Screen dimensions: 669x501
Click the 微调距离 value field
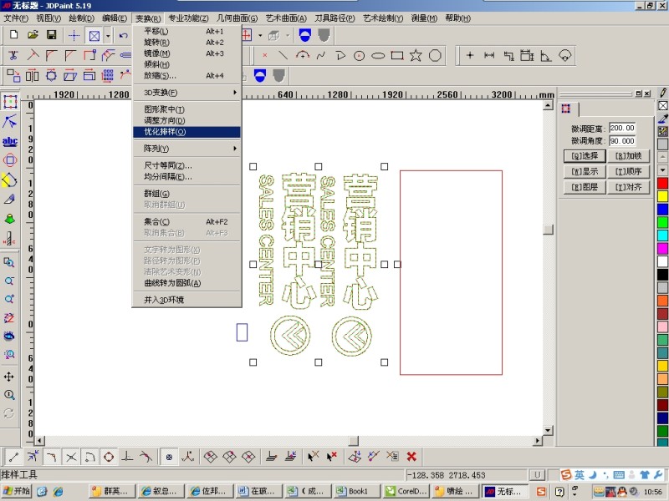pos(621,128)
